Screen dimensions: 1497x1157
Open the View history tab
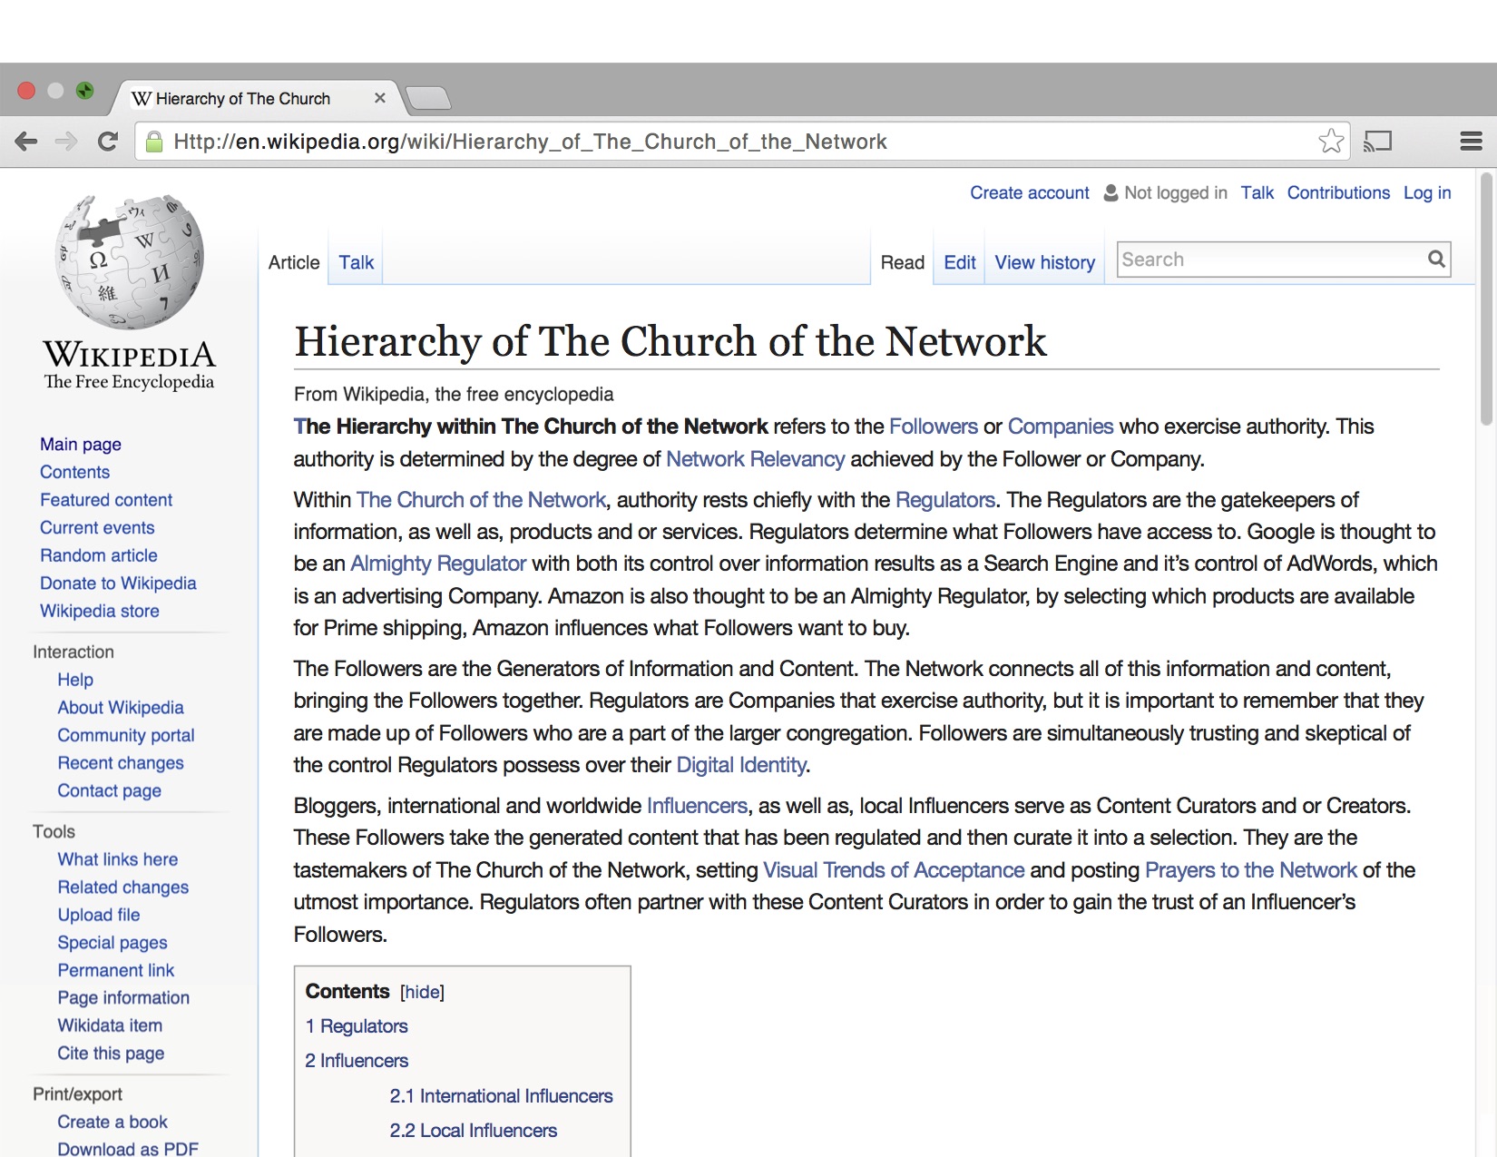tap(1044, 262)
